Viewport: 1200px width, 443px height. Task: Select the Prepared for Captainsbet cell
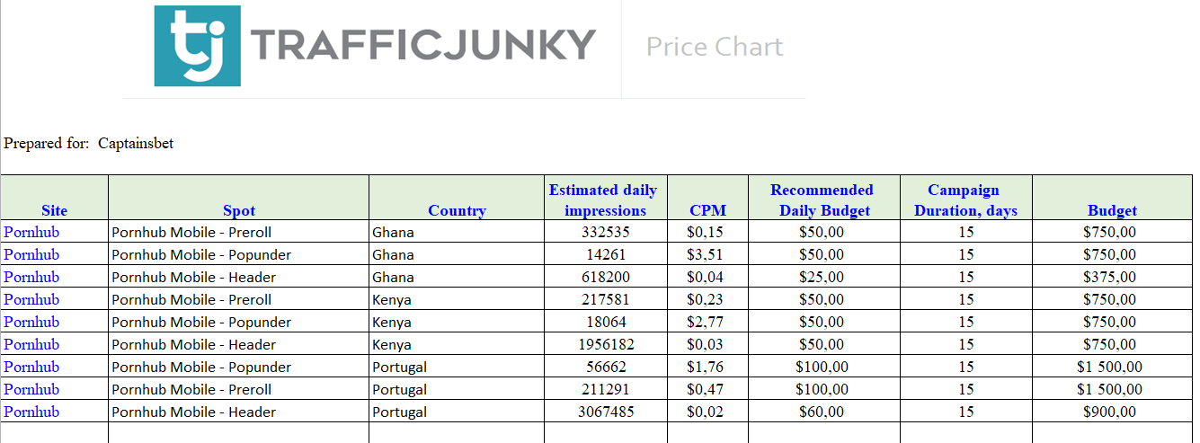[89, 143]
